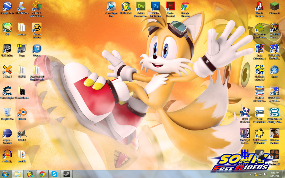Select the NETGEAR WNA1100 desktop icon
This screenshot has width=285, height=178.
coord(37,9)
